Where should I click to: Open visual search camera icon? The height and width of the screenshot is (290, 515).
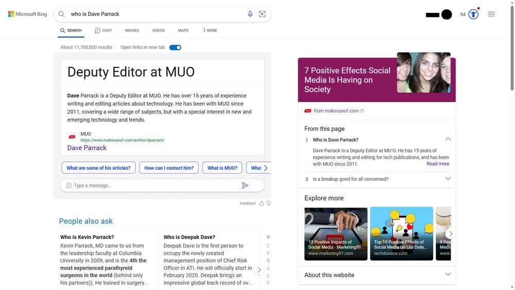[x=262, y=14]
